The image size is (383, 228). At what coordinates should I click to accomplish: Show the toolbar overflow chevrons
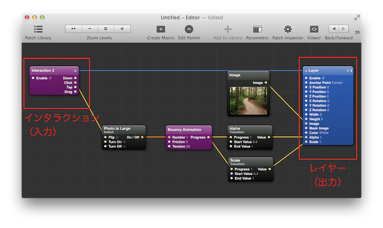(x=357, y=32)
